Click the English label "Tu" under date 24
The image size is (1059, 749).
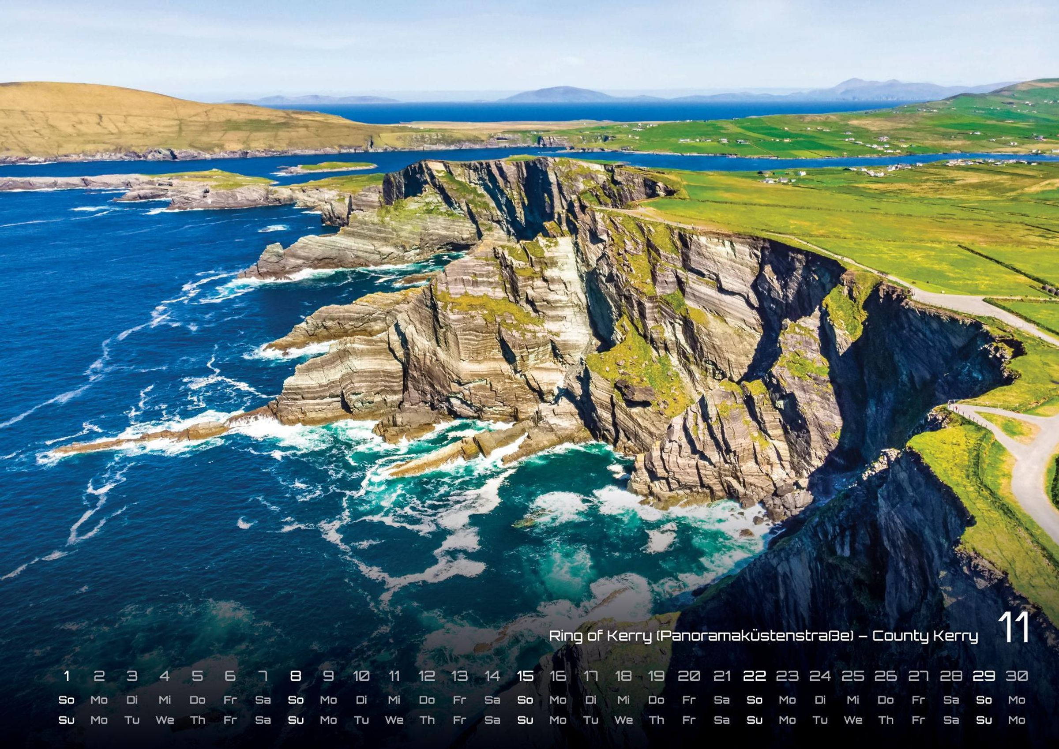[819, 720]
